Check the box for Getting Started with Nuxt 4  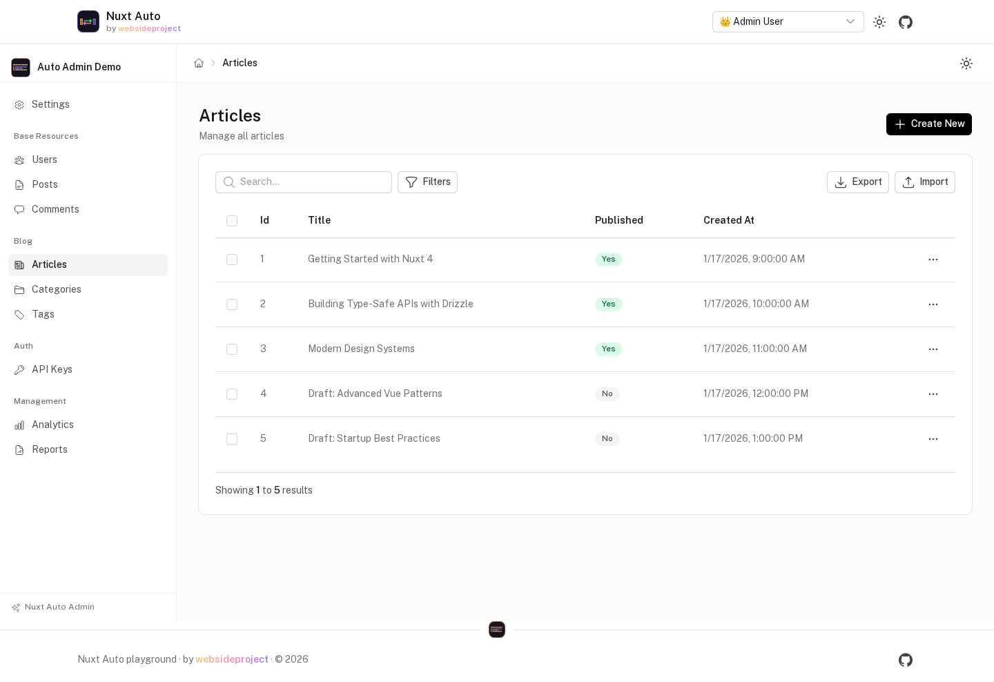click(232, 260)
